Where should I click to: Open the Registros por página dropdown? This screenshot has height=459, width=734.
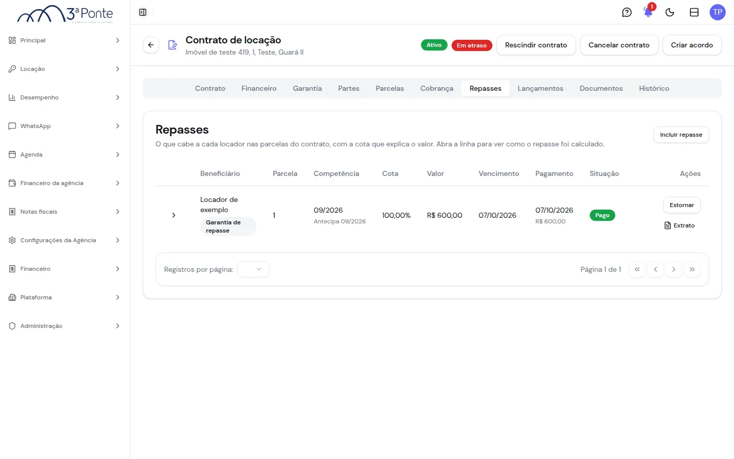pos(253,269)
